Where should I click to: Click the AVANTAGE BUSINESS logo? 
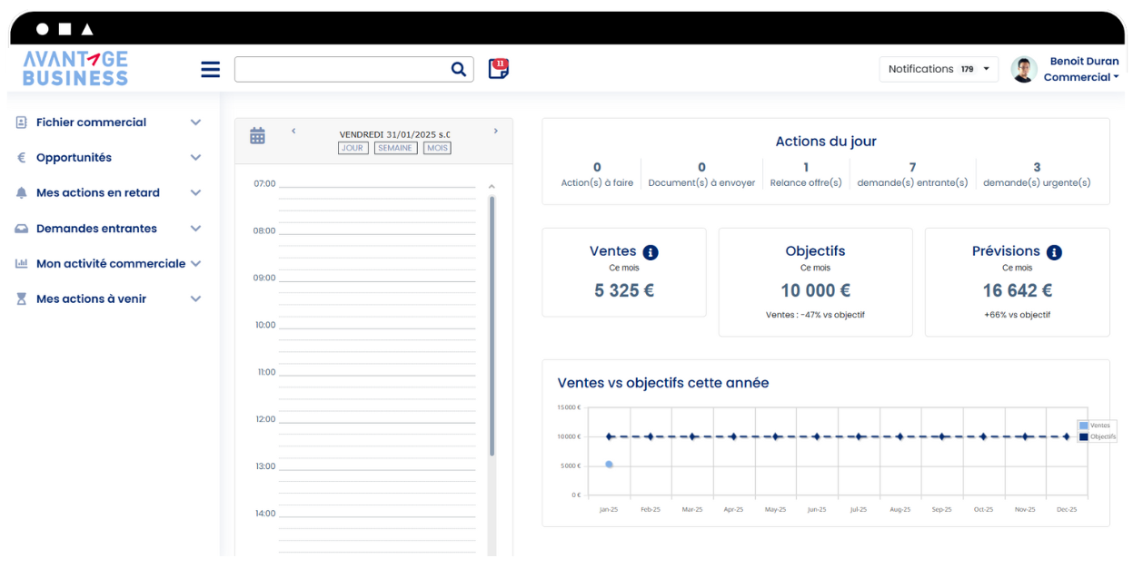click(x=75, y=68)
